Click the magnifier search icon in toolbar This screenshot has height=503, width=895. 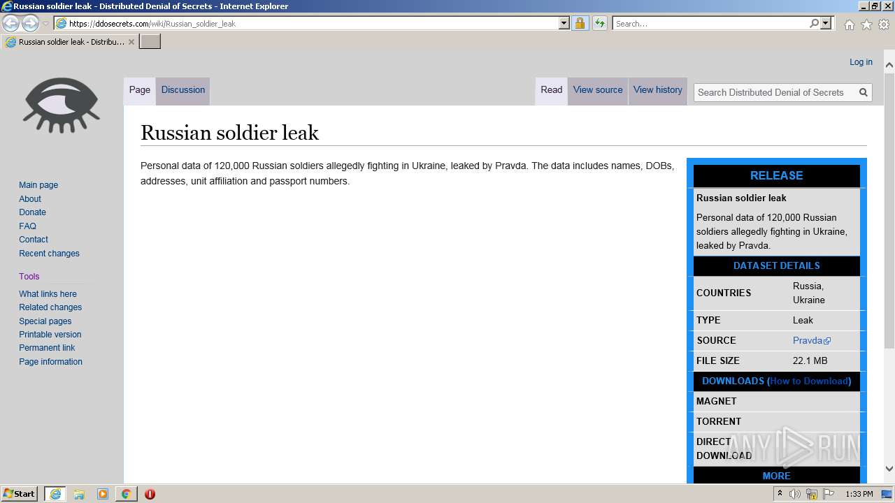tap(814, 23)
